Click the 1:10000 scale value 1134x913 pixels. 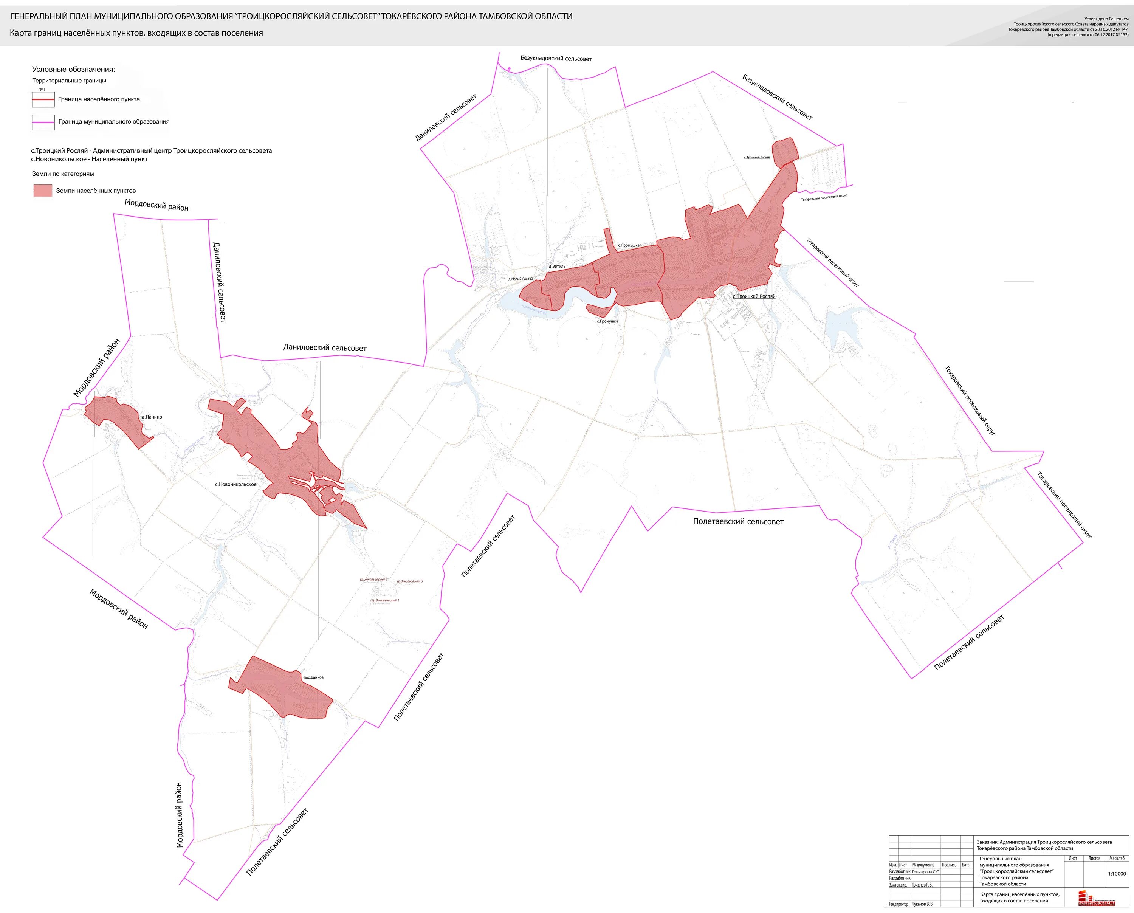(1117, 874)
